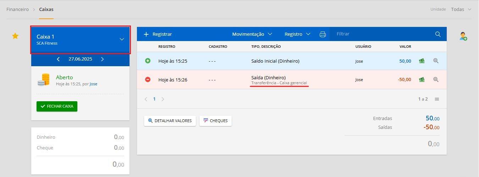
Task: Click the CHEQUES button
Action: 215,121
